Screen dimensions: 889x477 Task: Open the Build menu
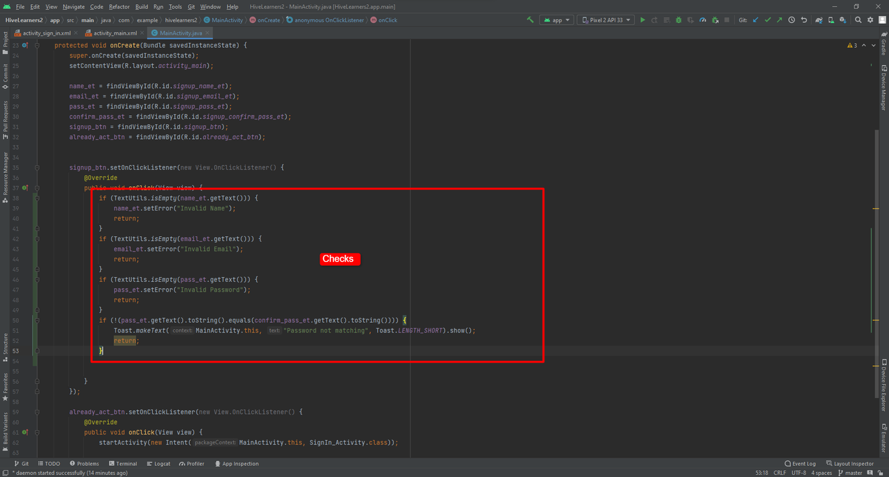[142, 6]
